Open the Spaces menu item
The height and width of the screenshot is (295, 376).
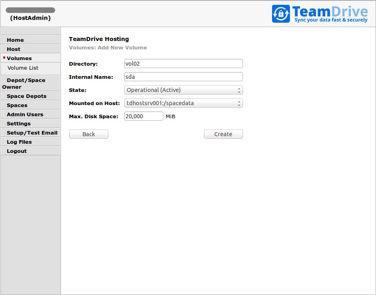[x=30, y=105]
